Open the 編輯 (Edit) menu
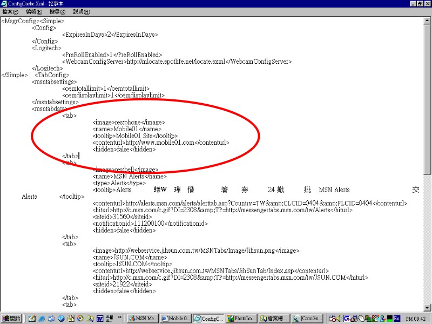 pyautogui.click(x=34, y=12)
